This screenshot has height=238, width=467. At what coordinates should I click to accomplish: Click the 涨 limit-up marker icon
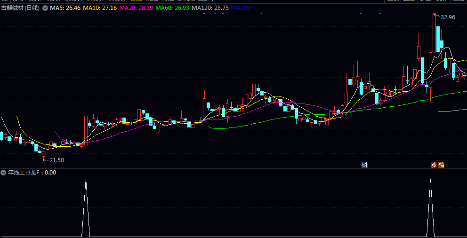pos(434,165)
